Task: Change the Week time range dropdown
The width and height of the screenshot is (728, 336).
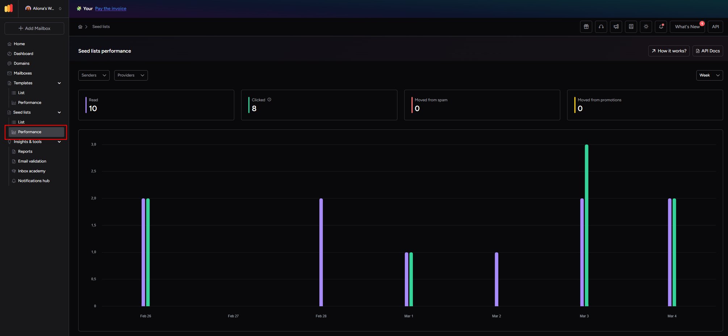Action: pos(710,75)
